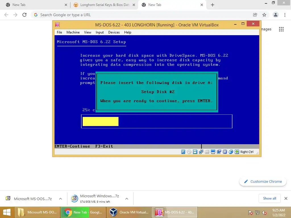Open the Help menu in VirtualBox
291x218 pixels.
128,32
